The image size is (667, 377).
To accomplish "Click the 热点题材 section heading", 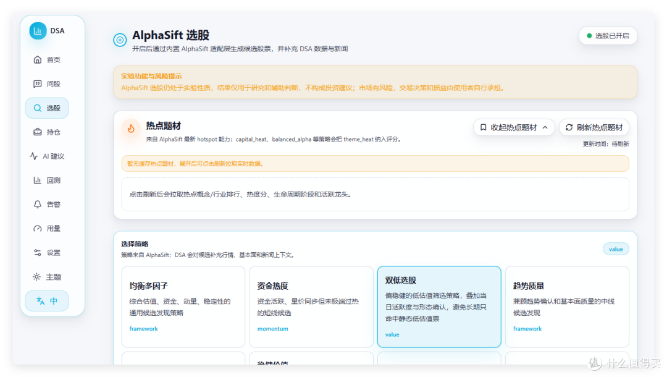I will pos(163,126).
